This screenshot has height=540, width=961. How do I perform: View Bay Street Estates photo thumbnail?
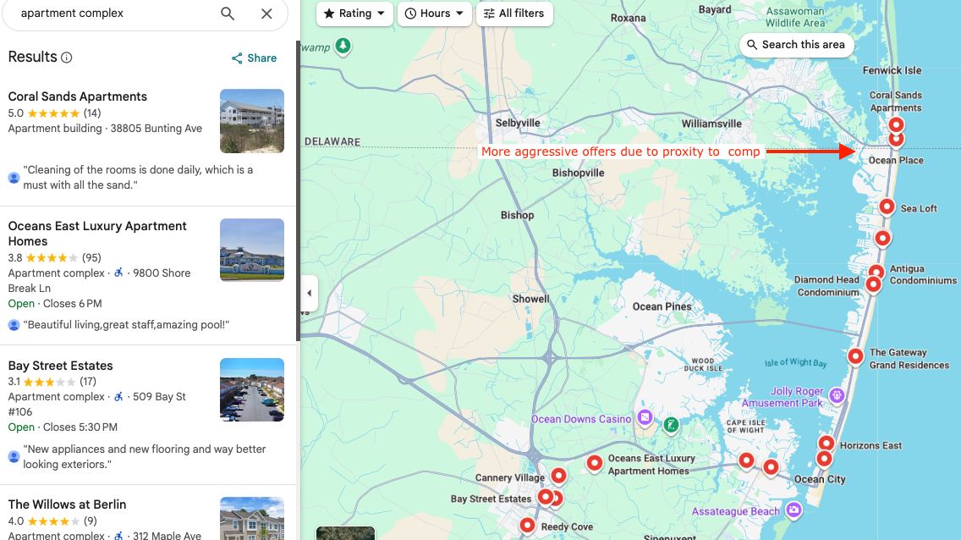tap(252, 390)
